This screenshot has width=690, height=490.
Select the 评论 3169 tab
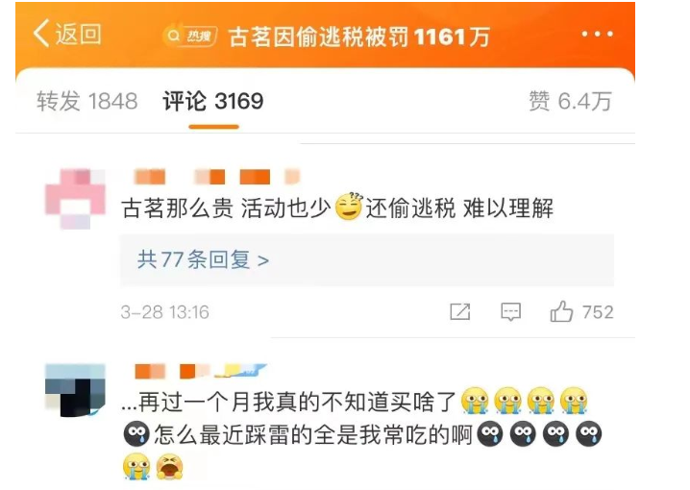click(x=213, y=101)
